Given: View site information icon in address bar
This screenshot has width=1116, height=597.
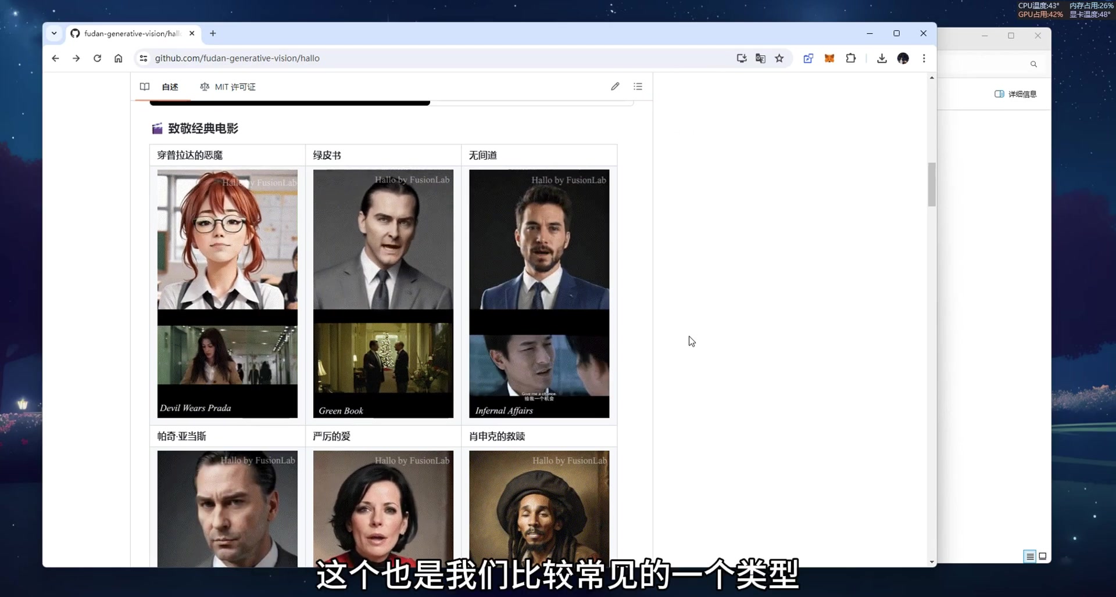Looking at the screenshot, I should (x=144, y=58).
